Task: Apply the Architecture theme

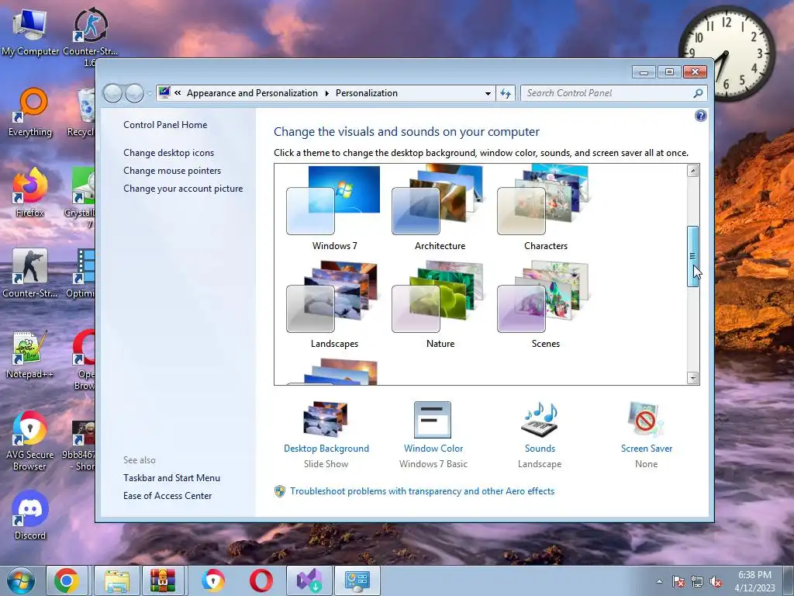Action: [x=439, y=208]
